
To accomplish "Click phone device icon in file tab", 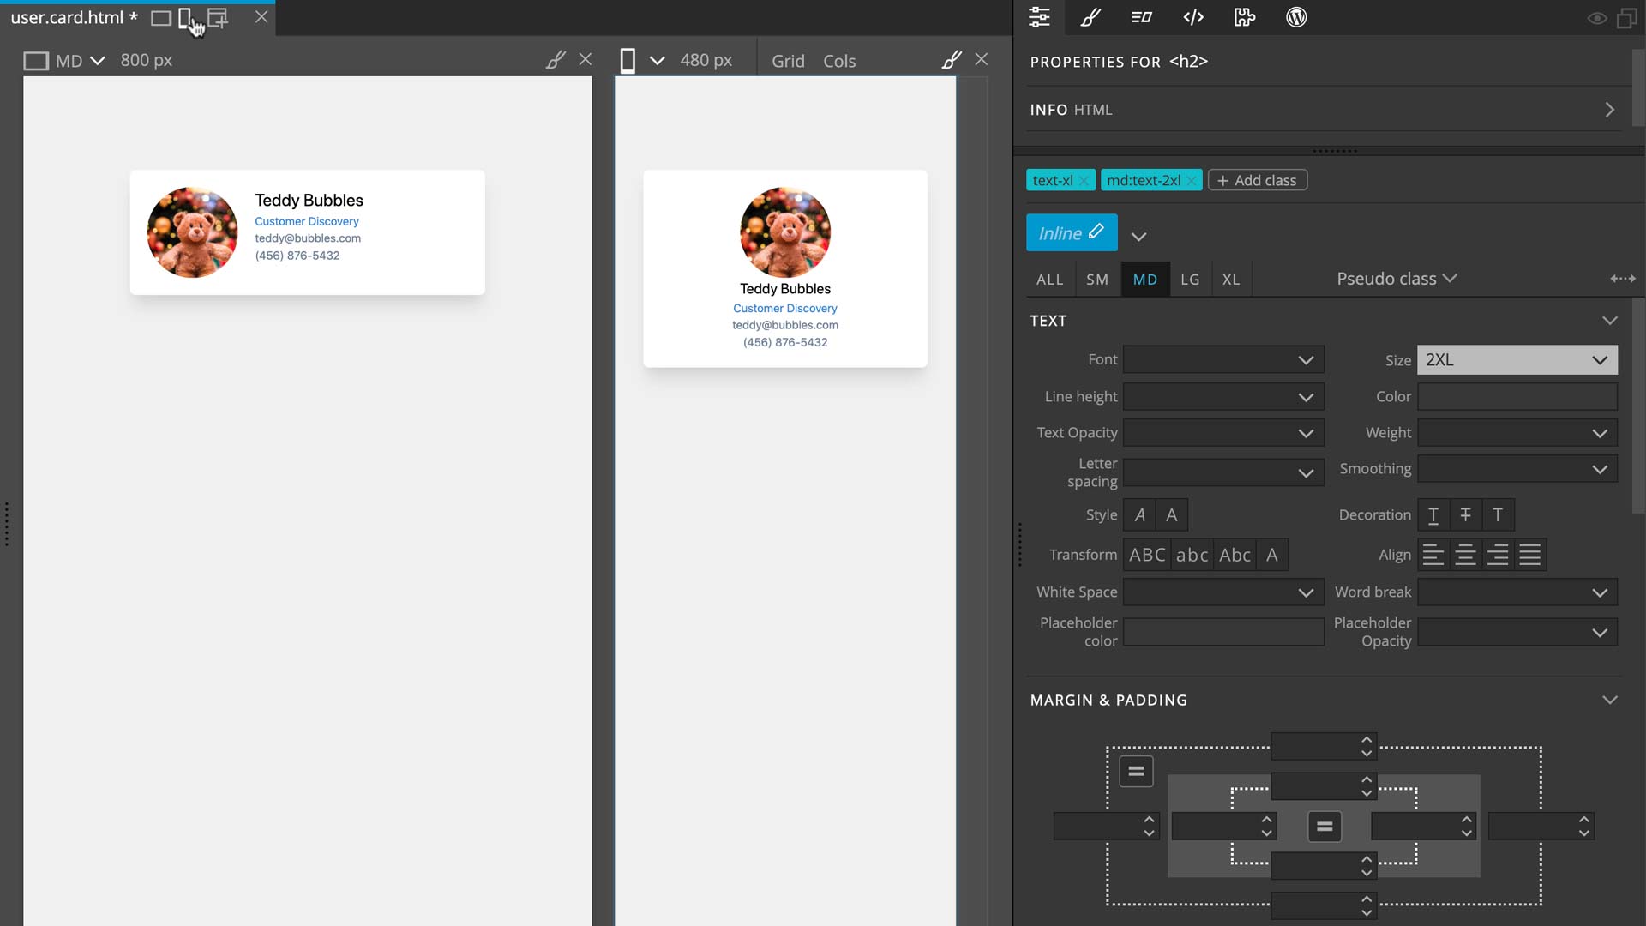I will click(185, 18).
